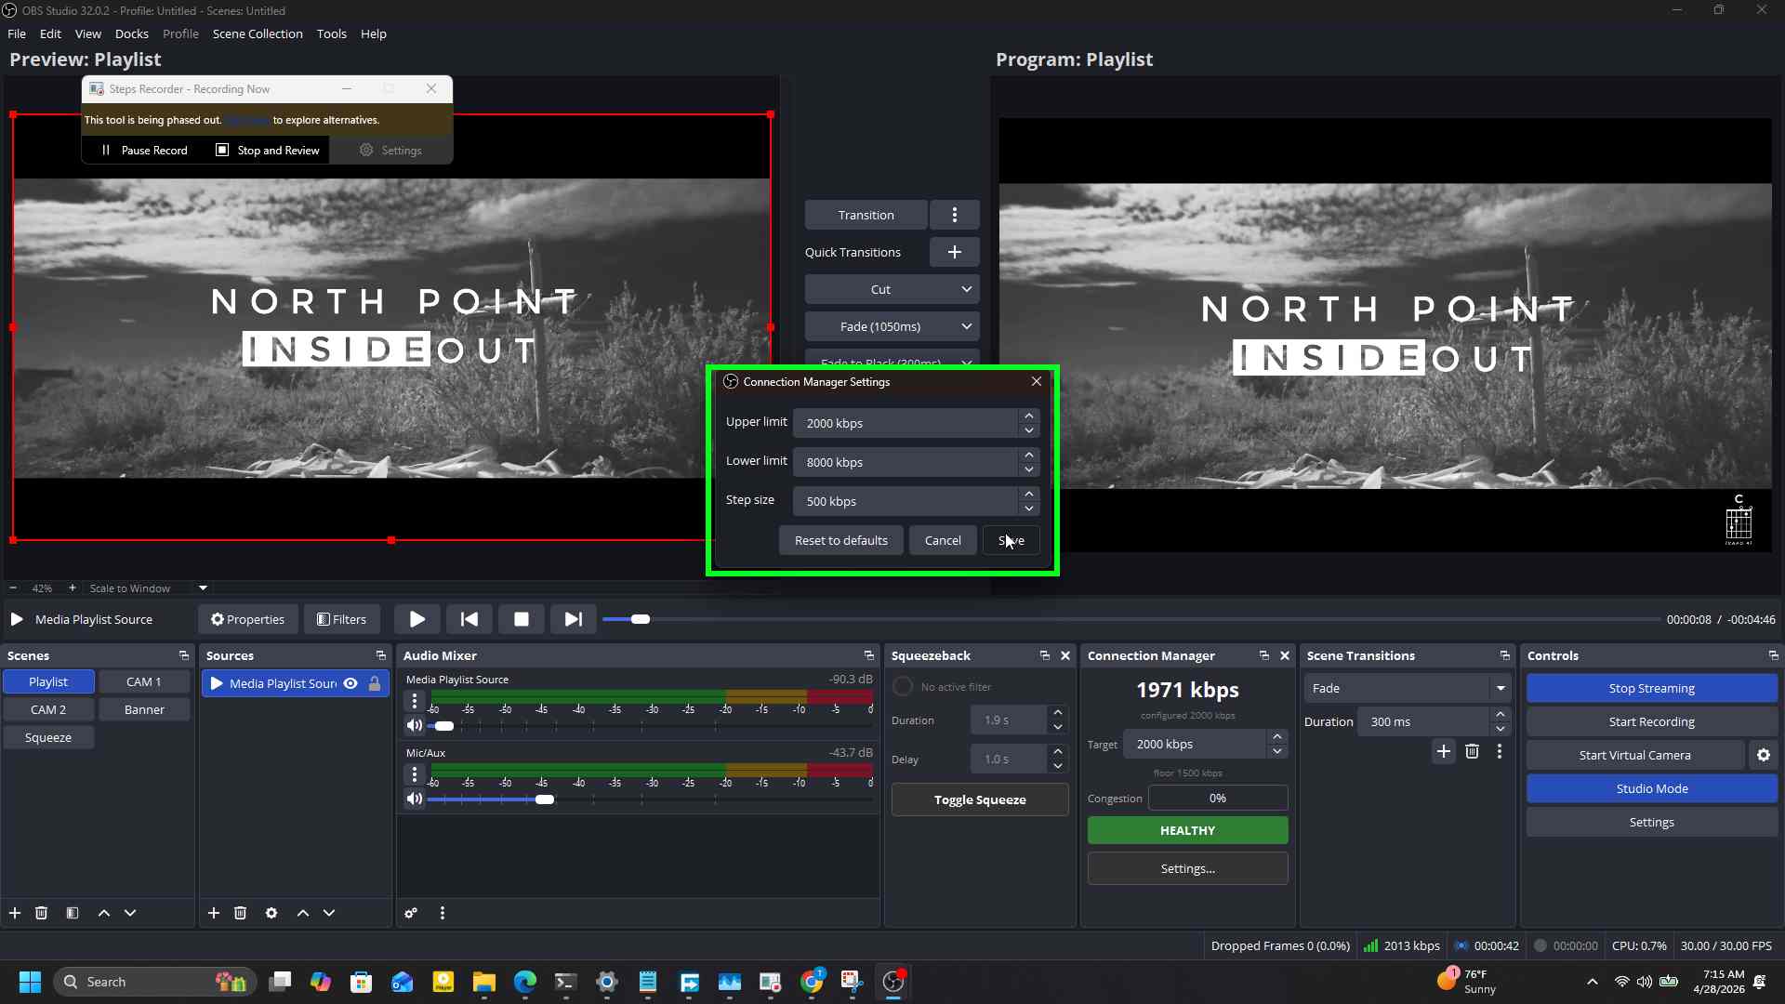Image resolution: width=1785 pixels, height=1004 pixels.
Task: Open the Tools menu
Action: point(331,33)
